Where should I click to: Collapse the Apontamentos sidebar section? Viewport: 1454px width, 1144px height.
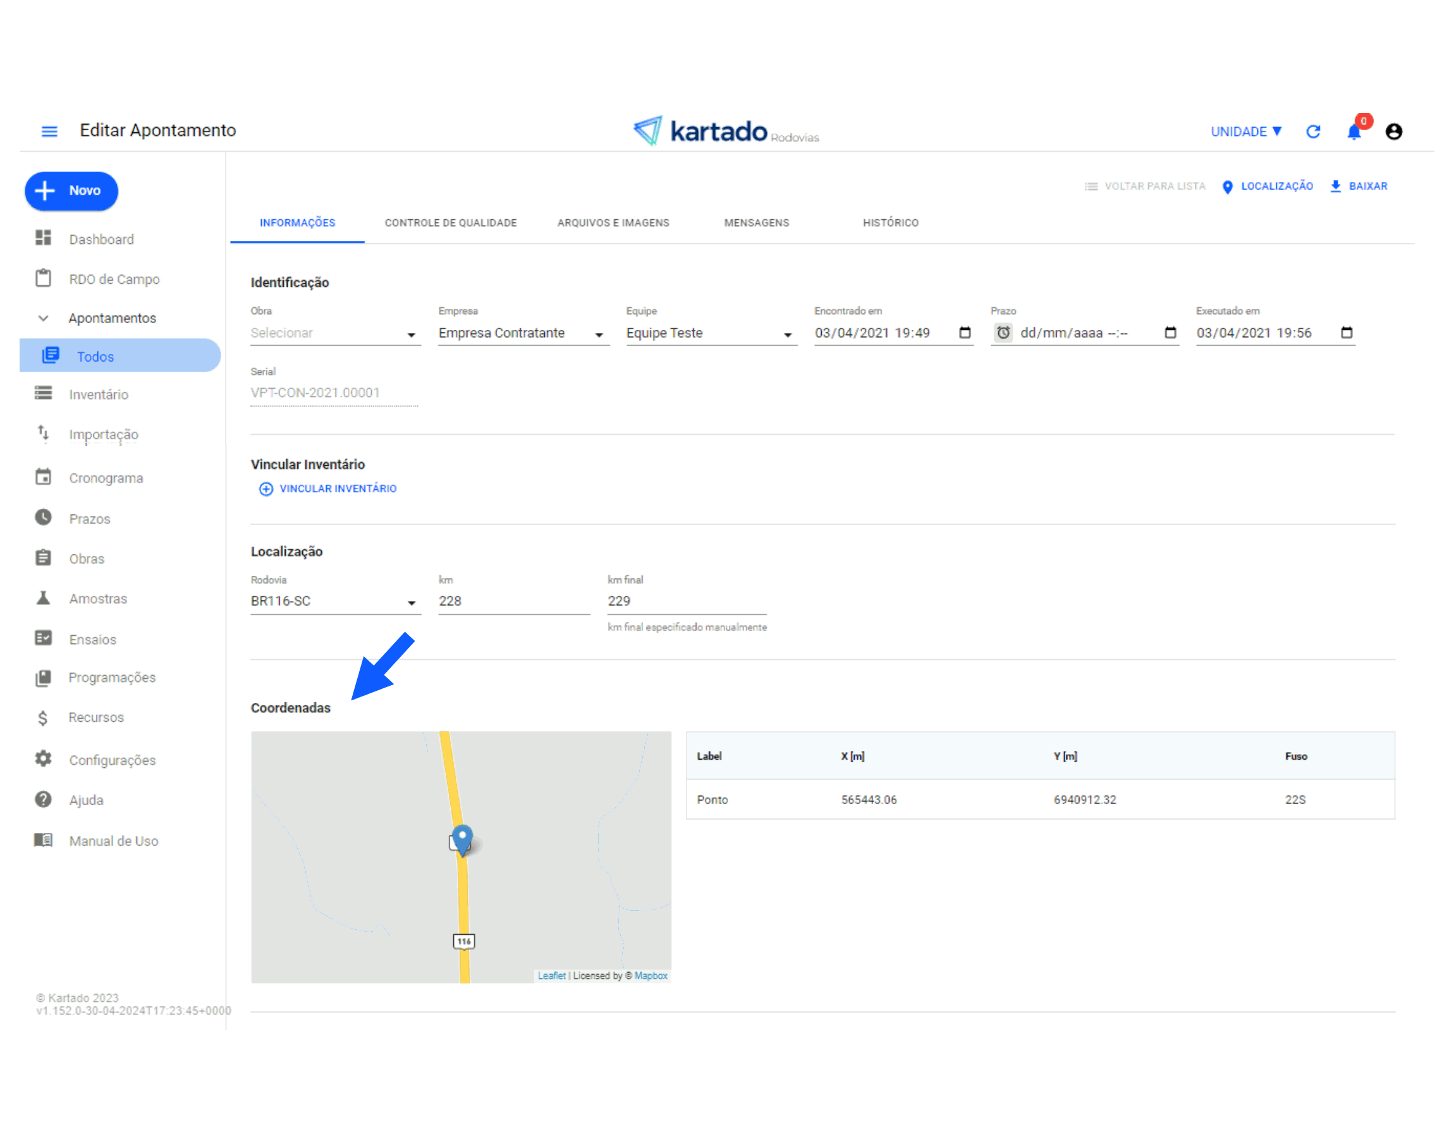point(44,318)
